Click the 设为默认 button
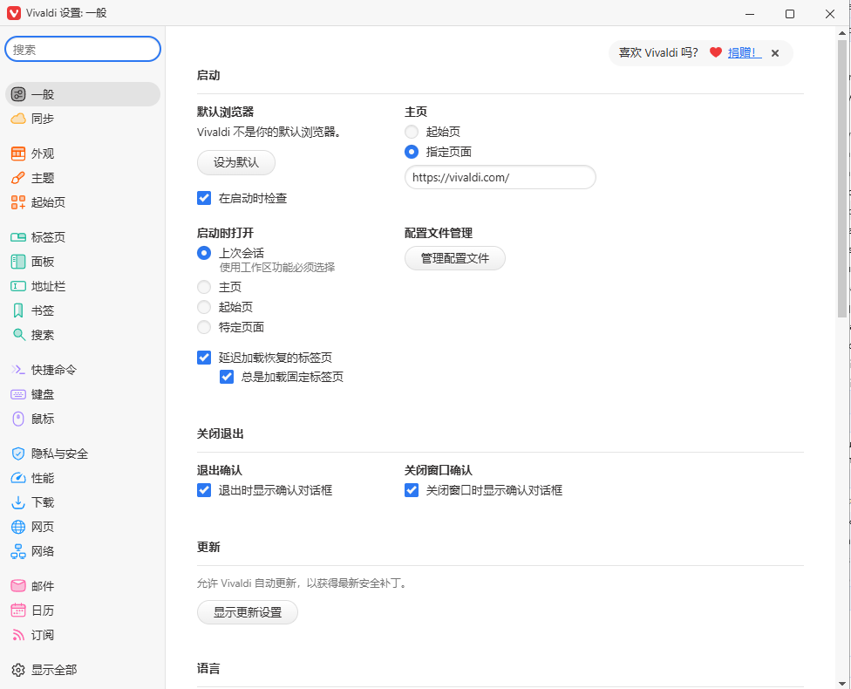Image resolution: width=851 pixels, height=689 pixels. click(236, 163)
